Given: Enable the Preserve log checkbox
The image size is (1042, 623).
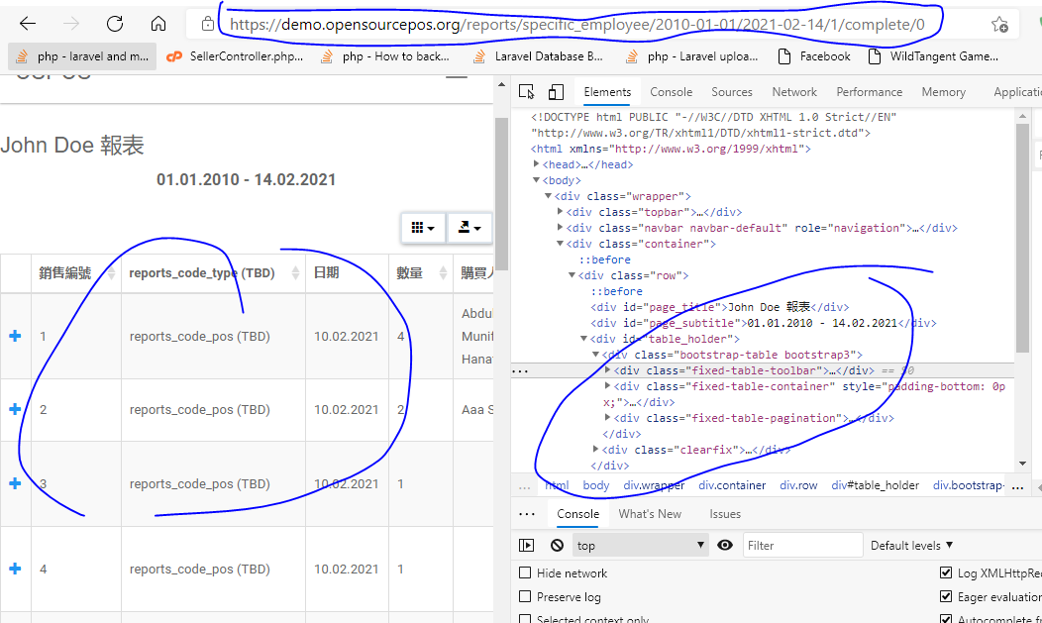Looking at the screenshot, I should point(525,596).
